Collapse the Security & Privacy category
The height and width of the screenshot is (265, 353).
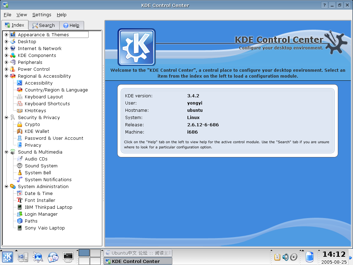click(6, 118)
